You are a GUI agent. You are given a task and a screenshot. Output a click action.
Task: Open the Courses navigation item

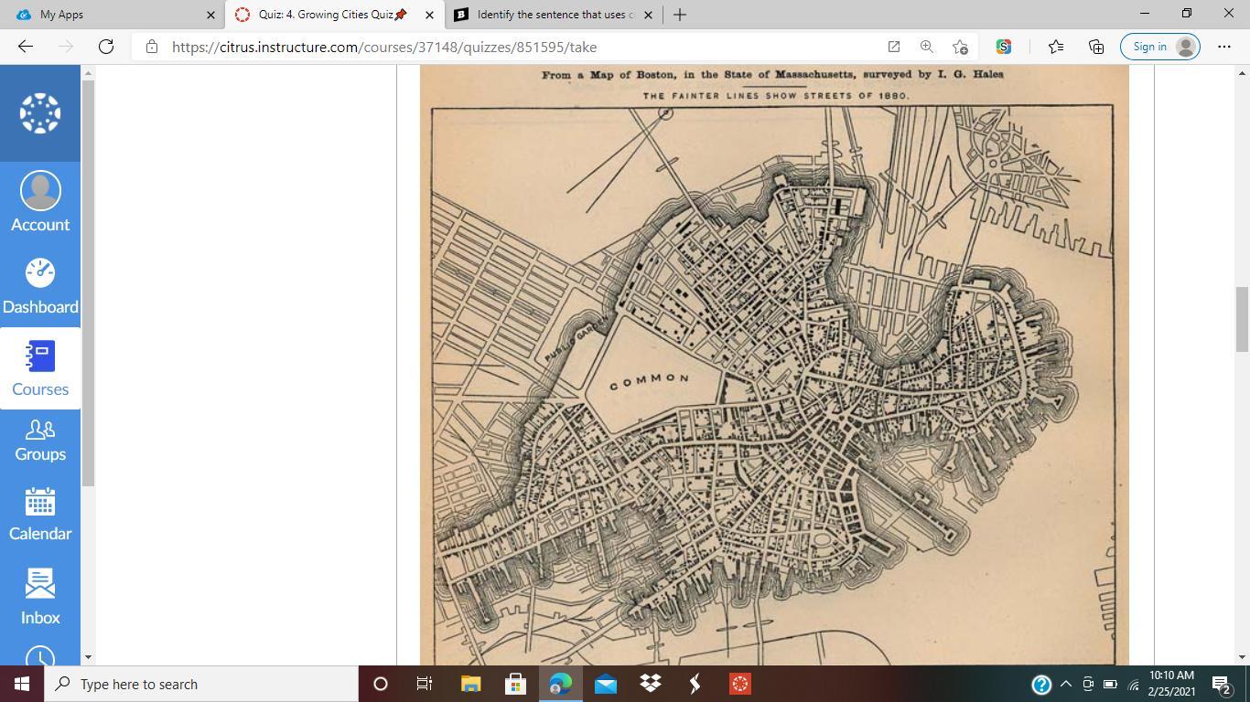[40, 368]
